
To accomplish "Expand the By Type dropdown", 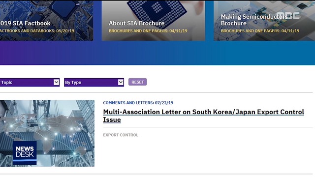I will coord(94,82).
